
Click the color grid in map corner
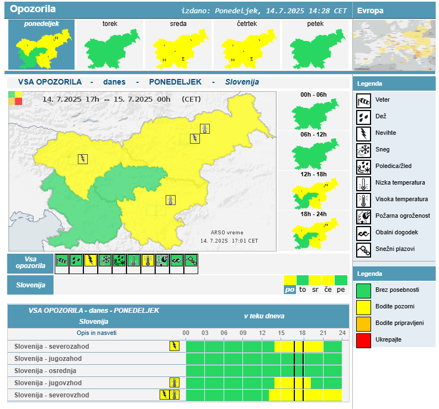tap(15, 98)
